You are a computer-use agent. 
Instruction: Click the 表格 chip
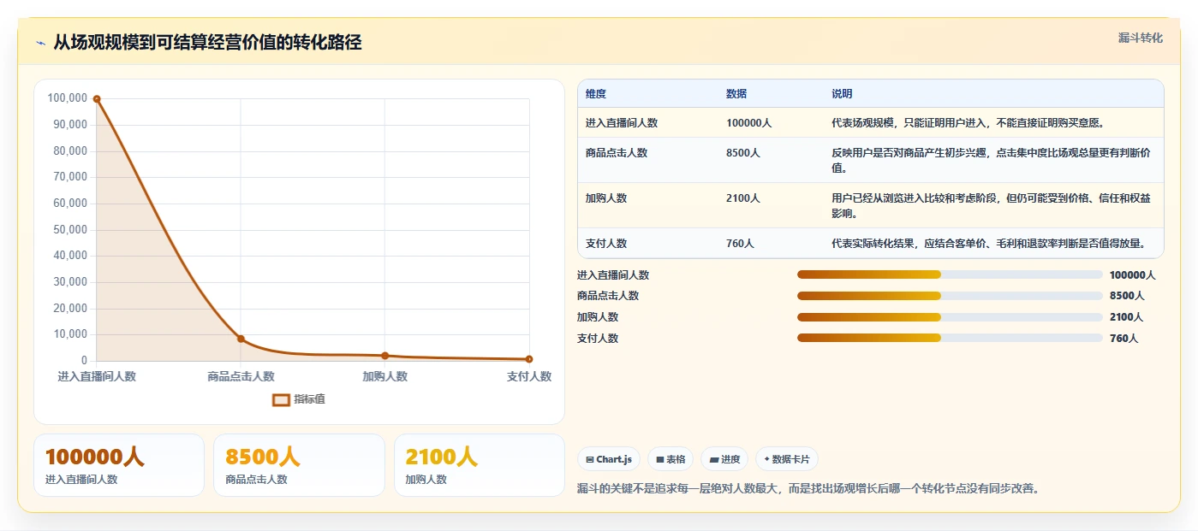click(671, 459)
